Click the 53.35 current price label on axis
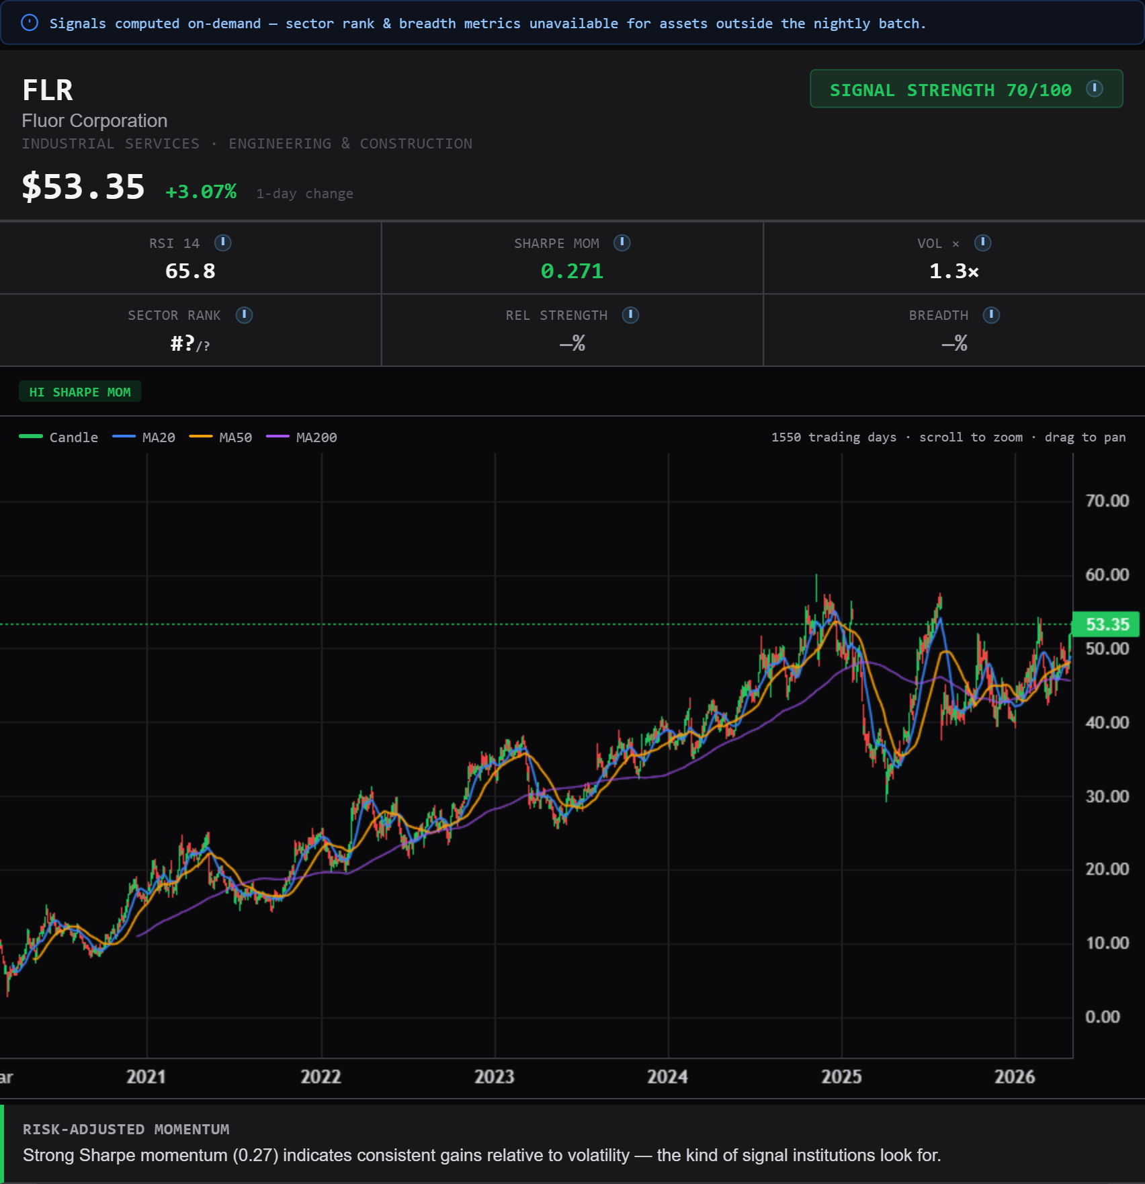Image resolution: width=1145 pixels, height=1184 pixels. click(x=1106, y=624)
